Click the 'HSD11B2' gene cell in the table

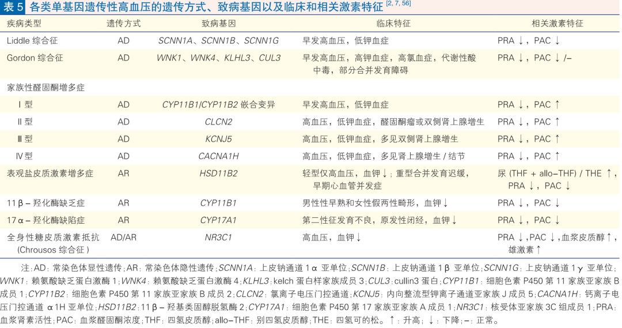[219, 174]
